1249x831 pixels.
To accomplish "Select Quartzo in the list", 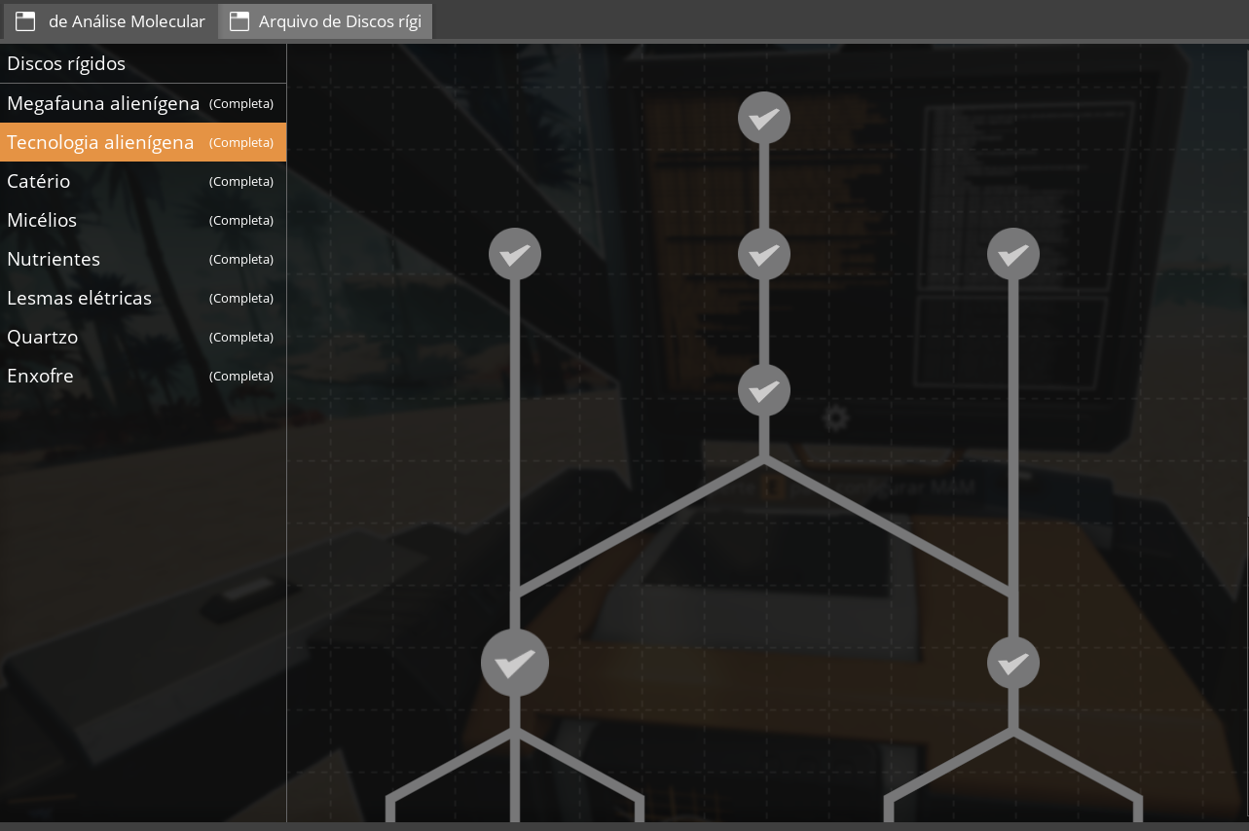I will [x=143, y=337].
